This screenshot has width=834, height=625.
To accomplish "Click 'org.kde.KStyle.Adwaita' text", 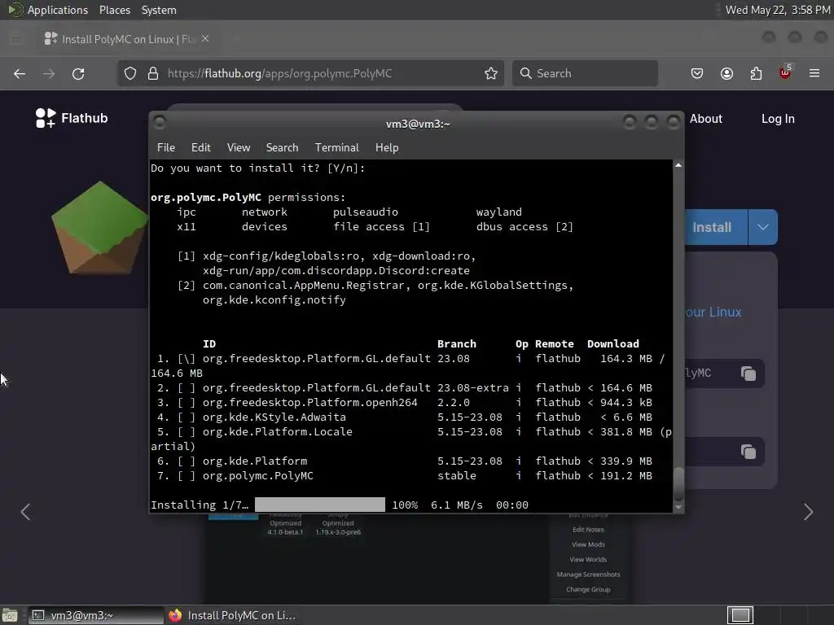I will click(x=274, y=417).
